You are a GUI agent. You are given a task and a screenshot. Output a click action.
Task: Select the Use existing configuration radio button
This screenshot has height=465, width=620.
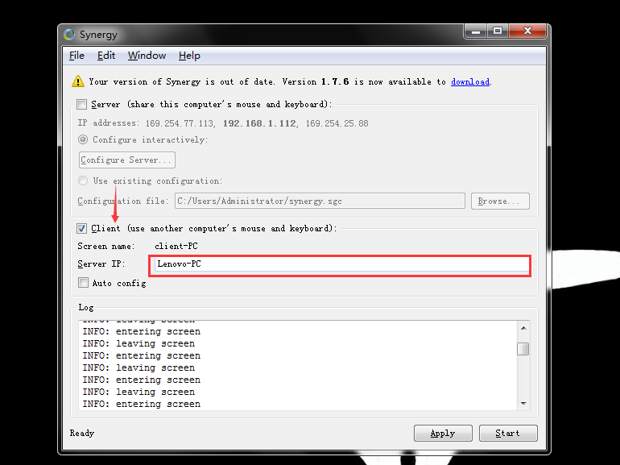click(x=83, y=181)
